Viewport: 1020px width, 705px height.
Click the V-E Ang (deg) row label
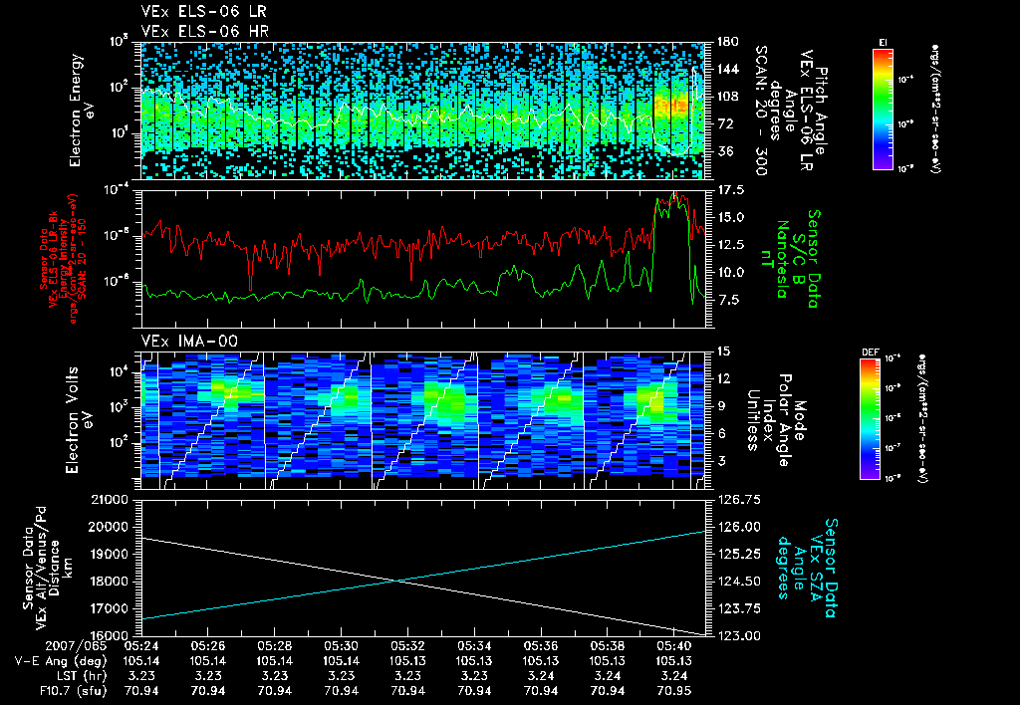[x=61, y=661]
